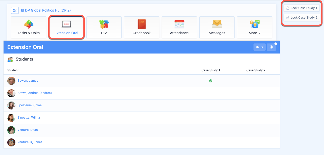Open Sinoette, Wilma student link
The height and width of the screenshot is (155, 324).
click(x=29, y=118)
